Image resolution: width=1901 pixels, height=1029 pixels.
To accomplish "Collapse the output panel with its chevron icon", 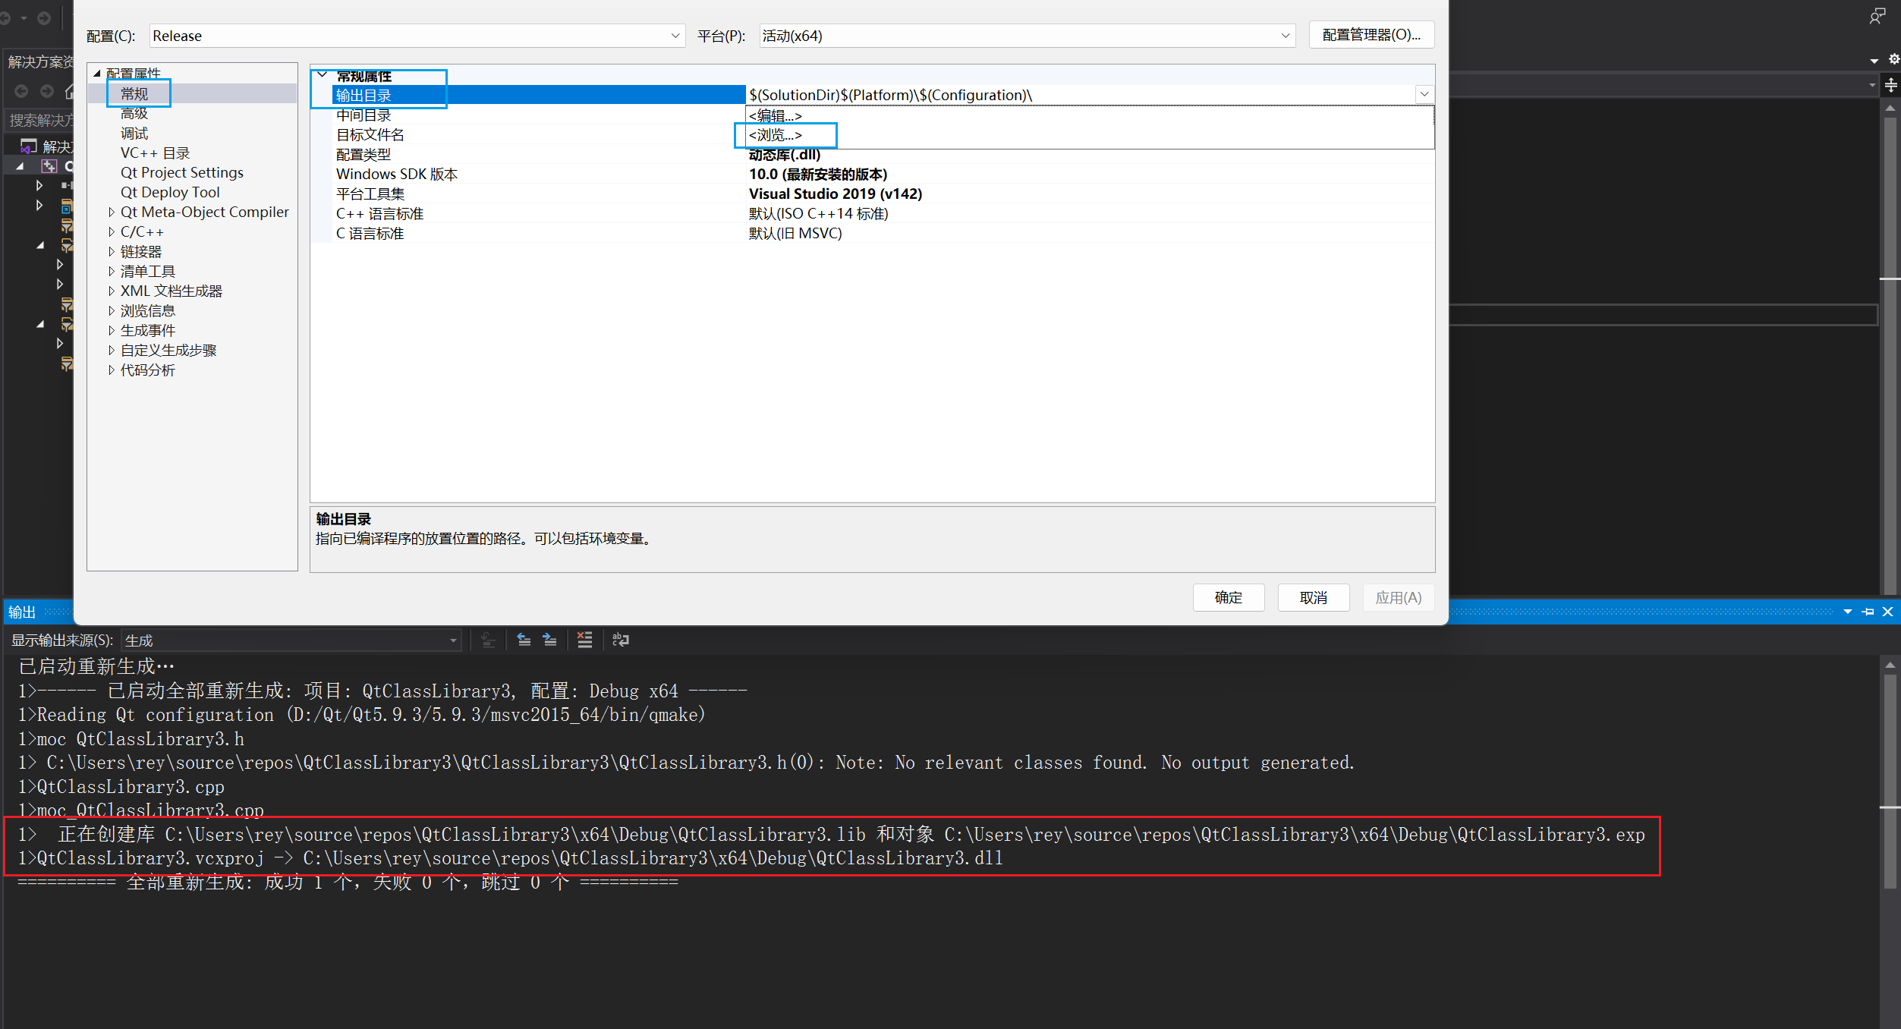I will click(x=1846, y=612).
